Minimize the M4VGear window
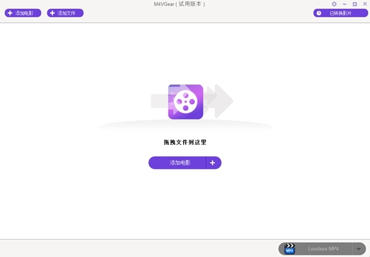The width and height of the screenshot is (370, 257). (345, 4)
